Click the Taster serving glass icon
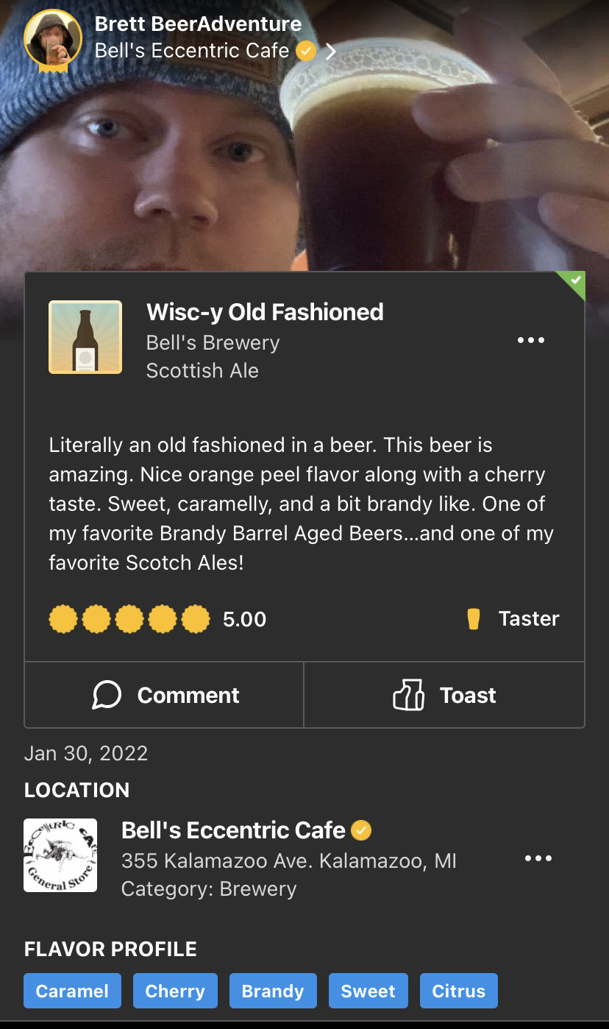Image resolution: width=609 pixels, height=1029 pixels. click(x=474, y=619)
